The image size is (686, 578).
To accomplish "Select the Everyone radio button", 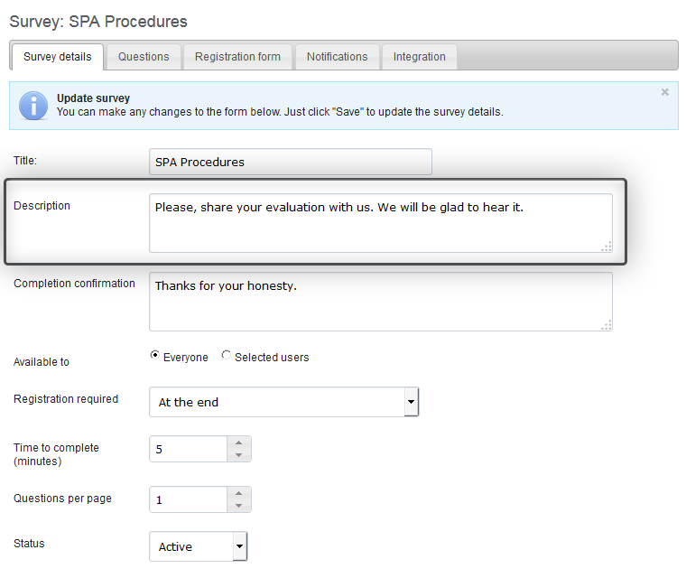I will 154,355.
